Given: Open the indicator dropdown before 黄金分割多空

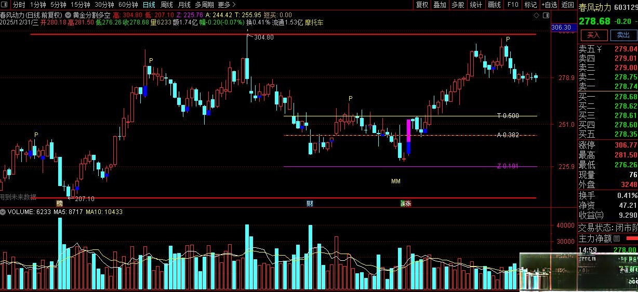Looking at the screenshot, I should click(x=69, y=15).
